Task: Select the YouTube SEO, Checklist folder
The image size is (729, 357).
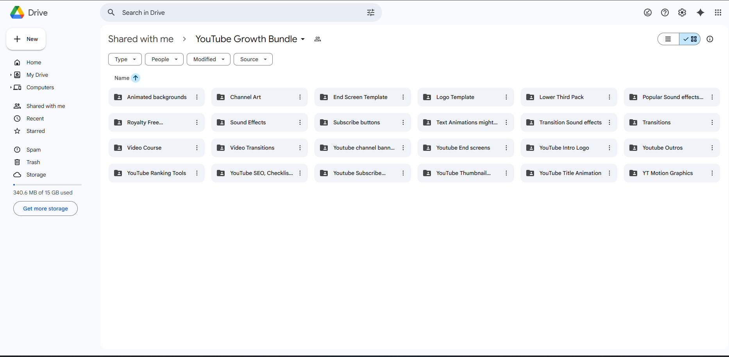Action: click(259, 173)
